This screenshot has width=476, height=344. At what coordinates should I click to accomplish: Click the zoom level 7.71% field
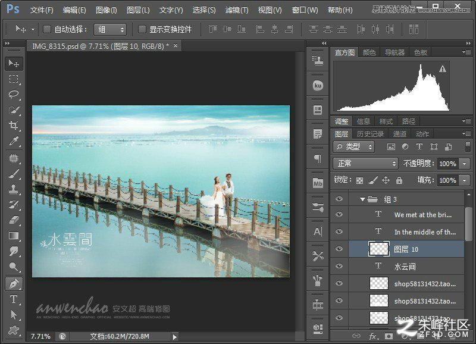[40, 336]
